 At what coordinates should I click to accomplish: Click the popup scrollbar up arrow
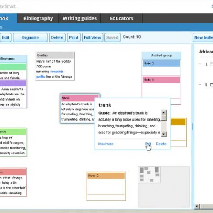164,113
